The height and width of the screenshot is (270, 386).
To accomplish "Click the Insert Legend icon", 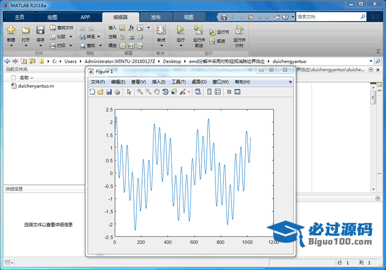I will [218, 92].
